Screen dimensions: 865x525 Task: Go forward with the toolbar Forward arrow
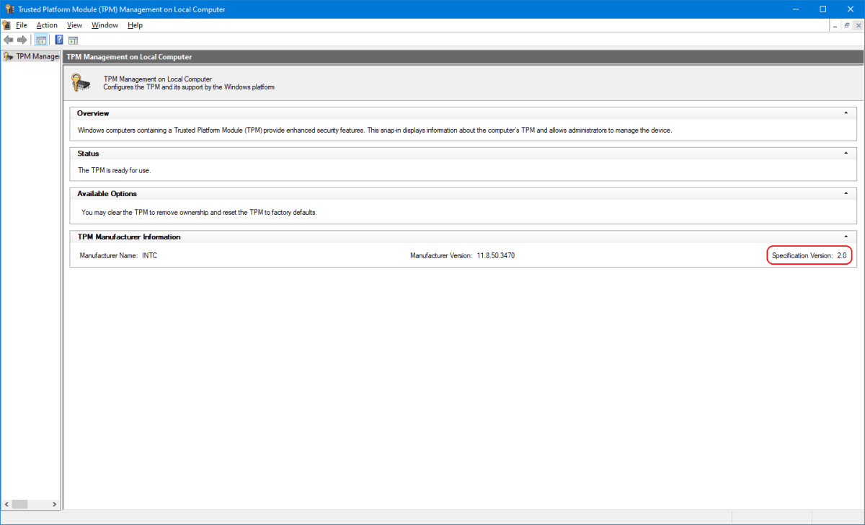[22, 40]
